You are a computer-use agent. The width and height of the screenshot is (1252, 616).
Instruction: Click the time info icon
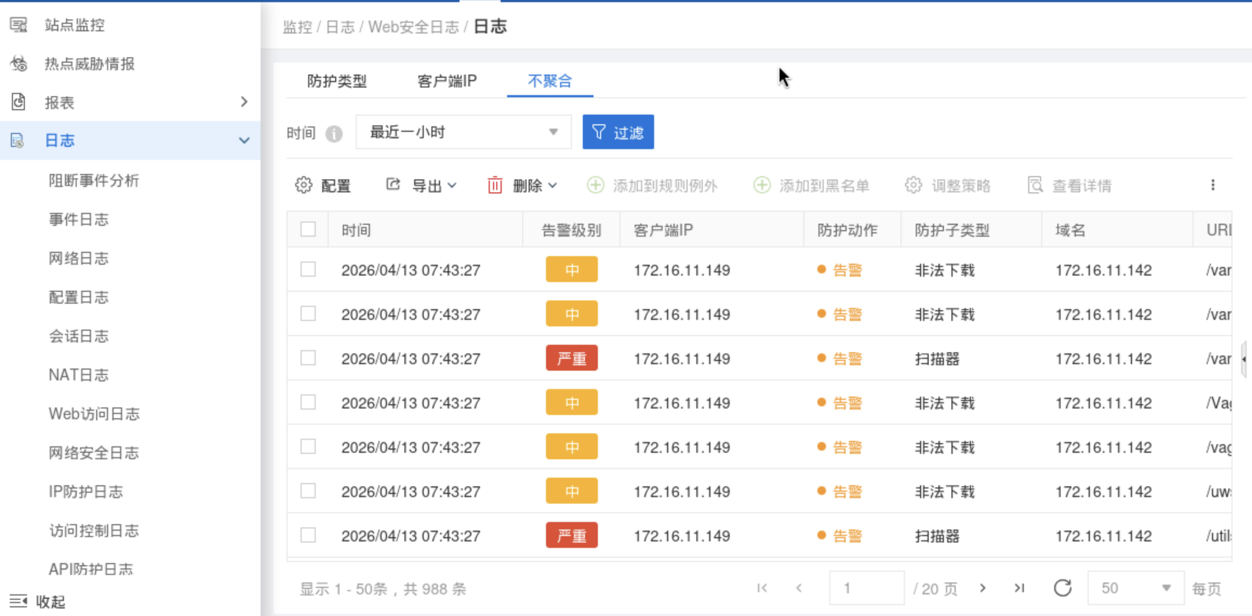click(334, 133)
